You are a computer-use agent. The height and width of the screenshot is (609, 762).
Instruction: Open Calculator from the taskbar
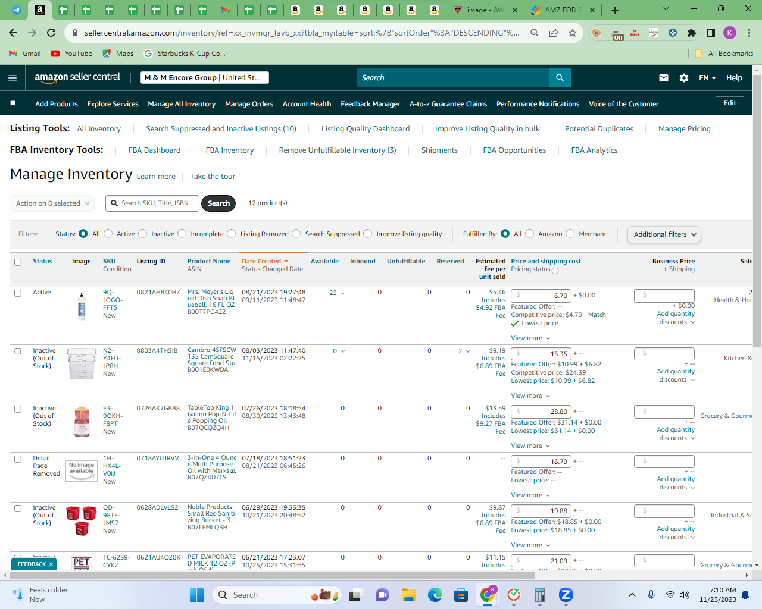point(540,595)
